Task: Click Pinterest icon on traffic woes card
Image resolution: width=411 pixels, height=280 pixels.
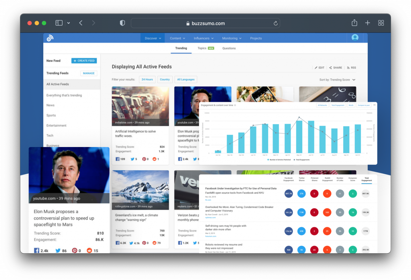Action: tap(144, 159)
